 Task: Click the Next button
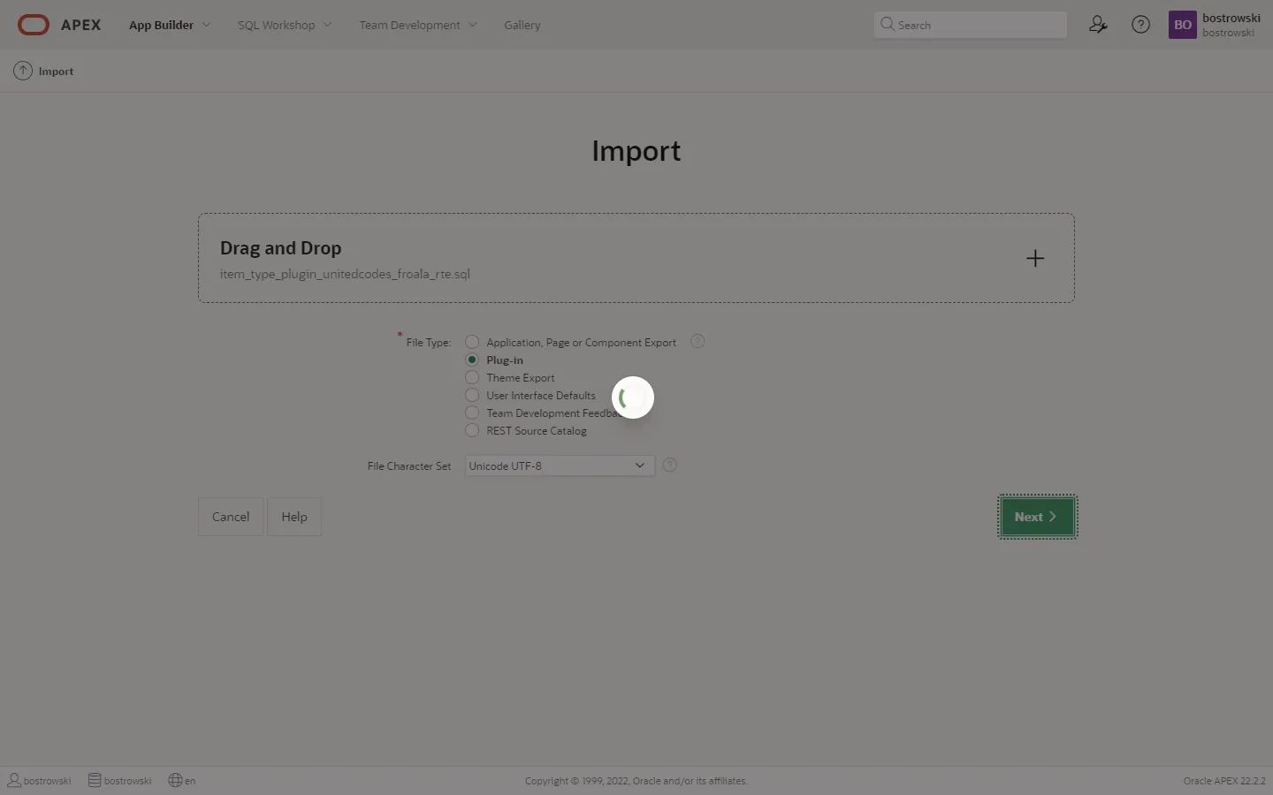1037,517
